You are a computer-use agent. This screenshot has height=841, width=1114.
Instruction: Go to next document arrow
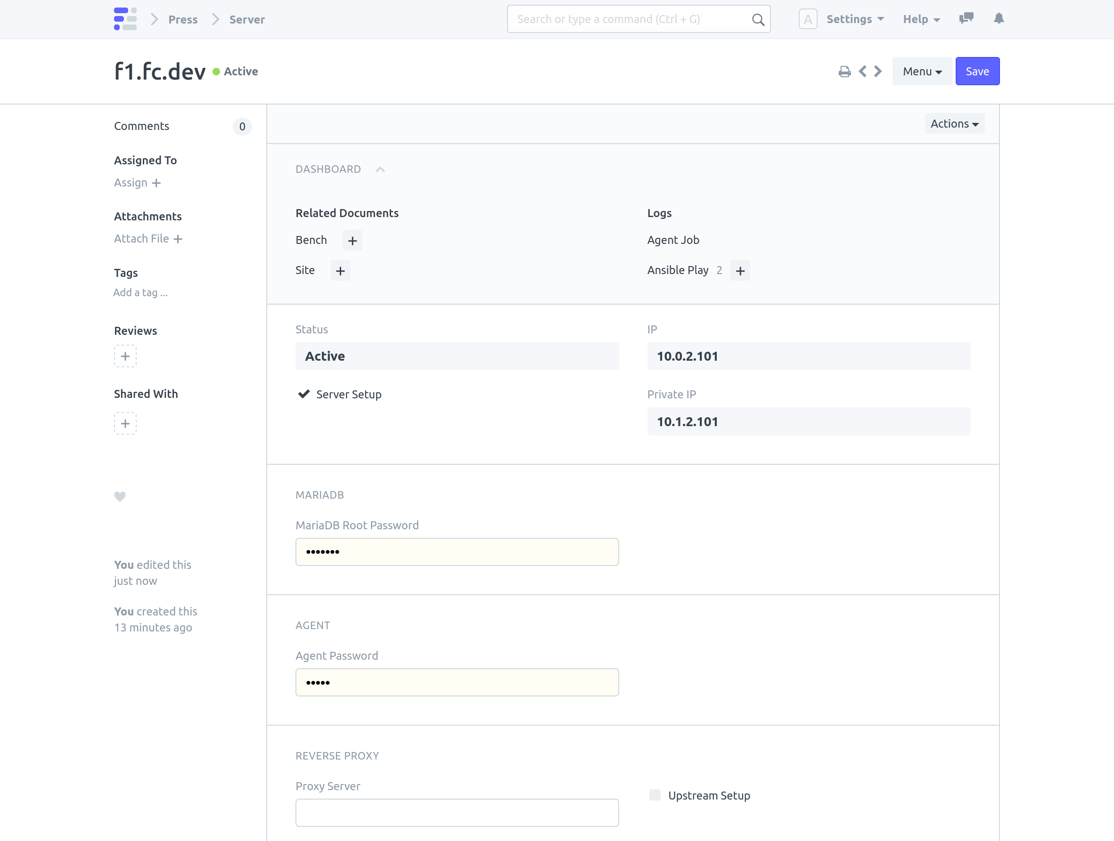click(878, 72)
